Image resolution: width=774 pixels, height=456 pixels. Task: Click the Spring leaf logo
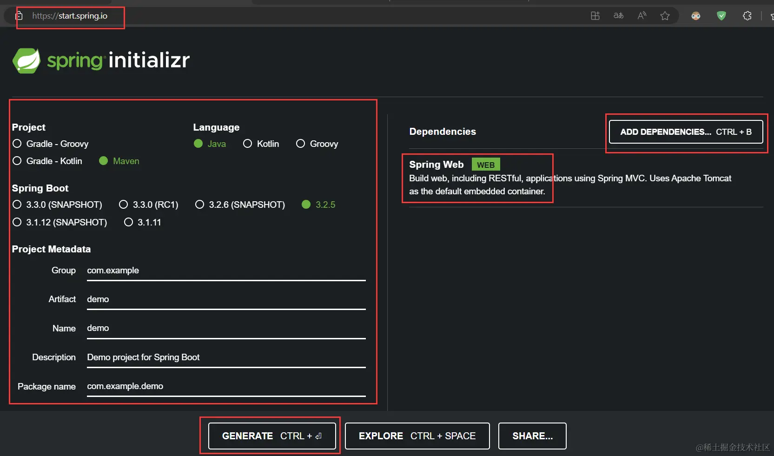click(26, 60)
